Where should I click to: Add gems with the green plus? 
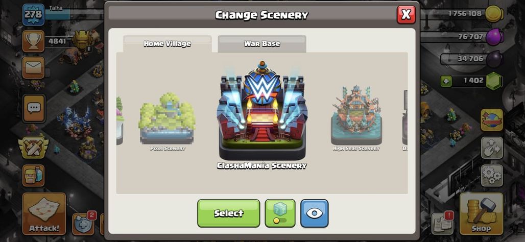446,81
